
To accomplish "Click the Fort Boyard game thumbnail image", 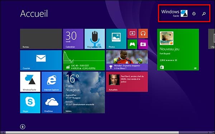I will point(167,38).
